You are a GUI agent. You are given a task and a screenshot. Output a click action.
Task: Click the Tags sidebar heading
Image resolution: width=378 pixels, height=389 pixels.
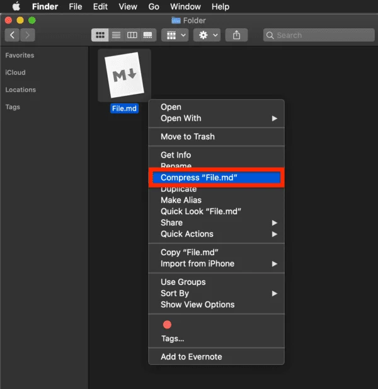[x=13, y=107]
